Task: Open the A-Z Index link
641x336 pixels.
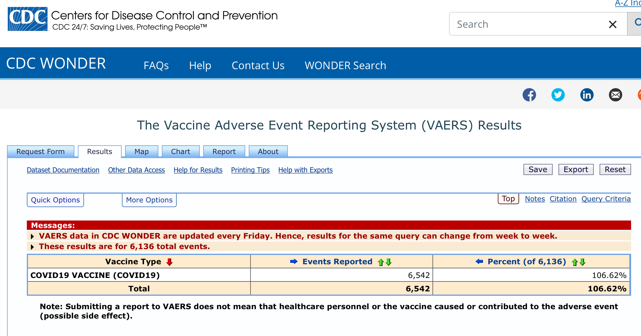Action: click(x=628, y=3)
